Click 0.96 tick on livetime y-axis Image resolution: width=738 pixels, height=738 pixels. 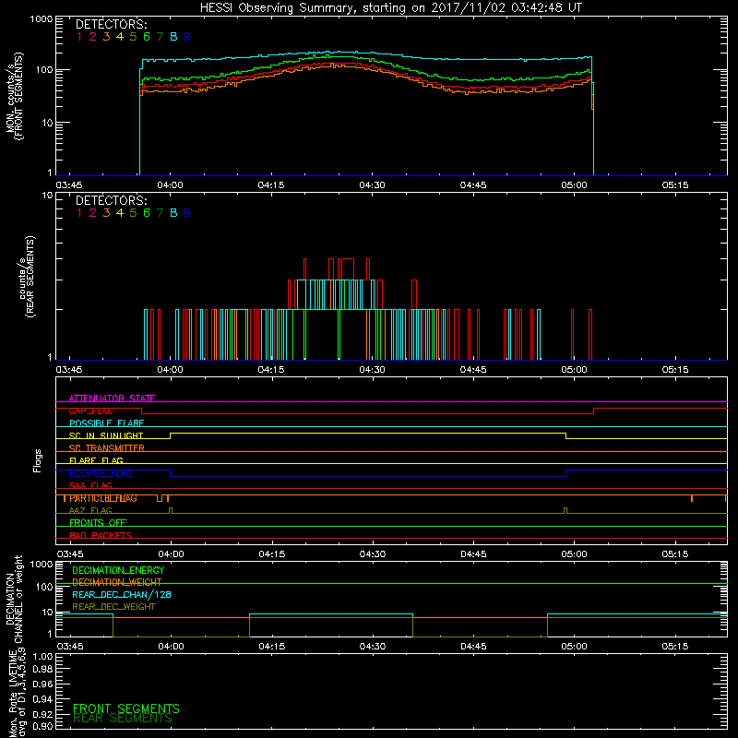pos(42,684)
